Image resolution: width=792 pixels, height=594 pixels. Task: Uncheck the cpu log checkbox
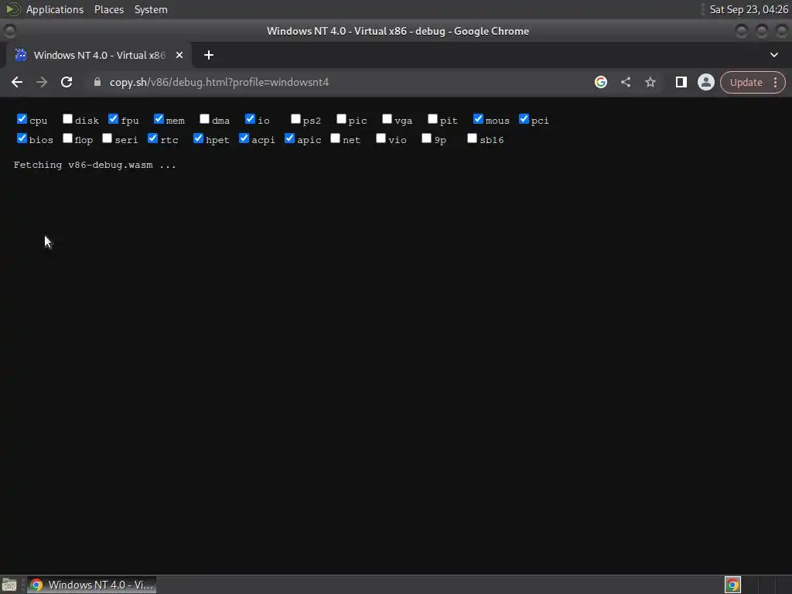point(22,118)
